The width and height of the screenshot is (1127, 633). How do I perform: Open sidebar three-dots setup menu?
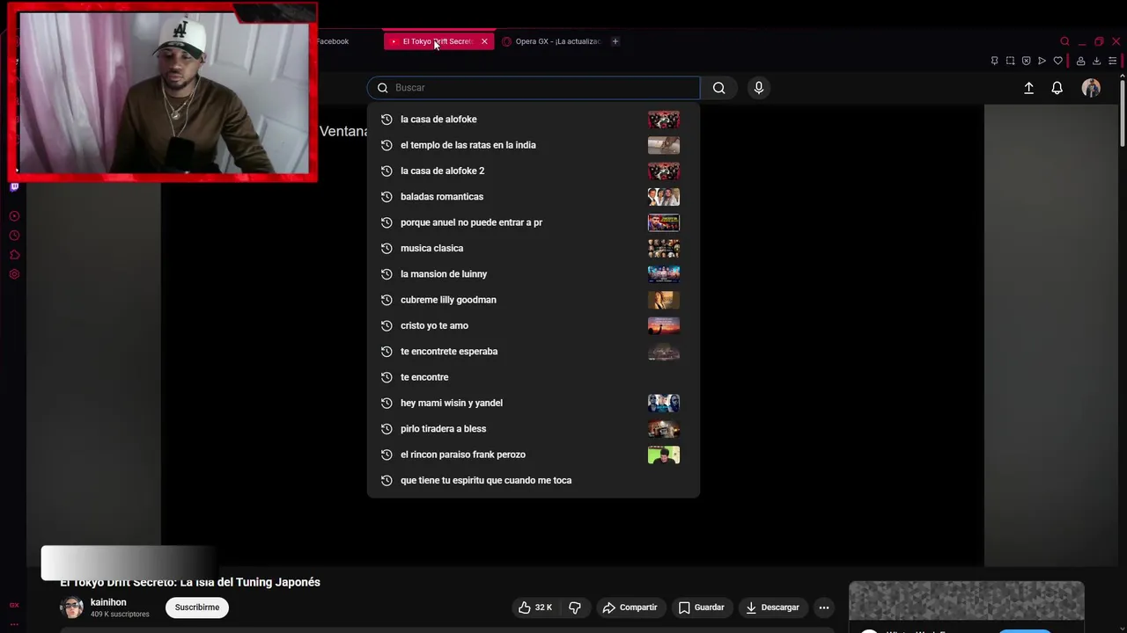coord(14,623)
